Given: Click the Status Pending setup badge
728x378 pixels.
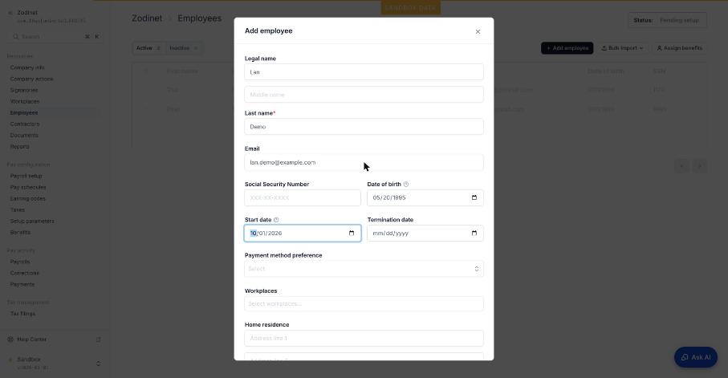Looking at the screenshot, I should [x=667, y=20].
